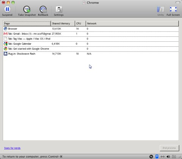
Task: Switch to Unity mode
Action: point(160,11)
